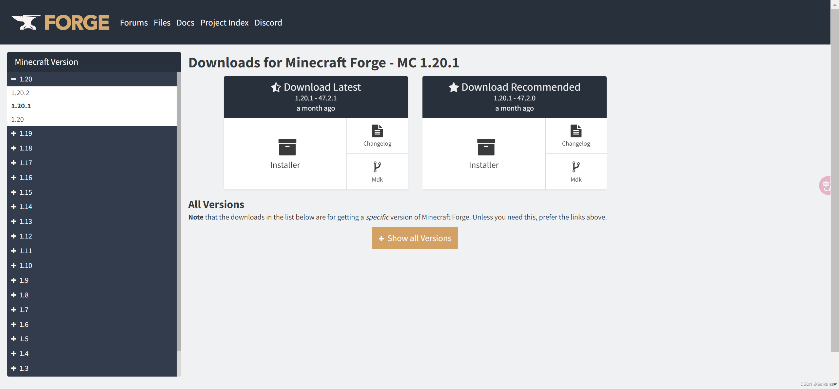The image size is (839, 389).
Task: Click the version sidebar scrollbar
Action: (x=179, y=211)
